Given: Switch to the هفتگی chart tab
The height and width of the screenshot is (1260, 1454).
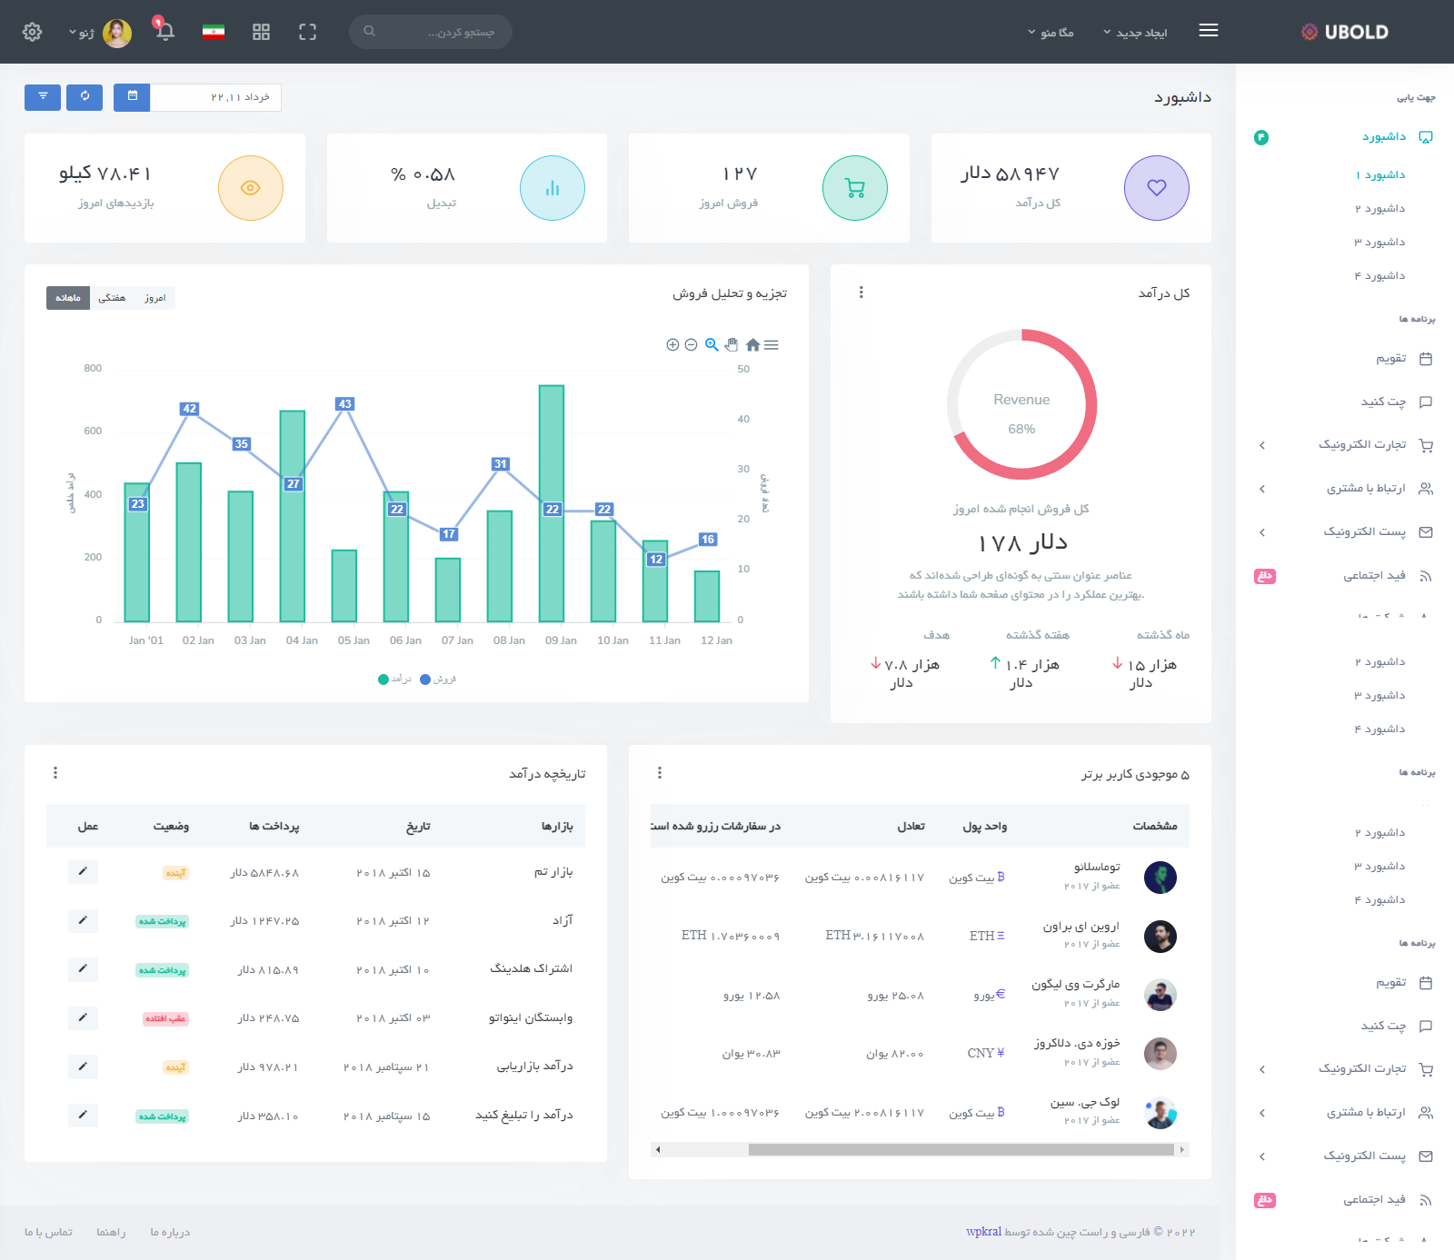Looking at the screenshot, I should (x=112, y=298).
